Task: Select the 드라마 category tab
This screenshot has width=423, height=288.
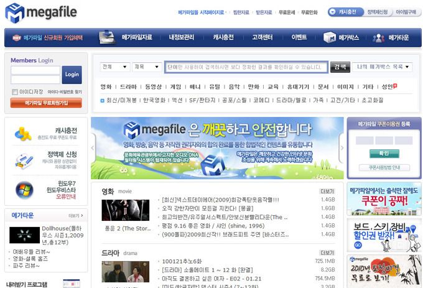Action: [128, 87]
